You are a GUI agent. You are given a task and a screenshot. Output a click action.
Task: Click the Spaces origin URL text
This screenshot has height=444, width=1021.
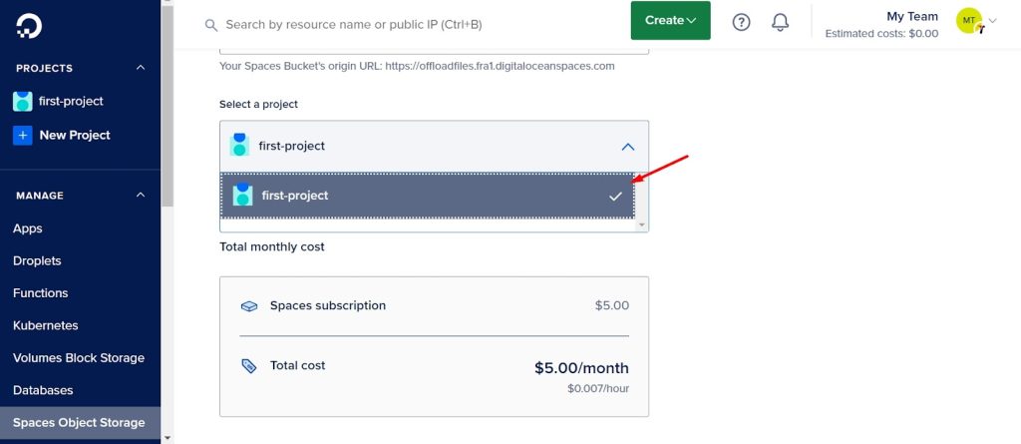[x=417, y=66]
